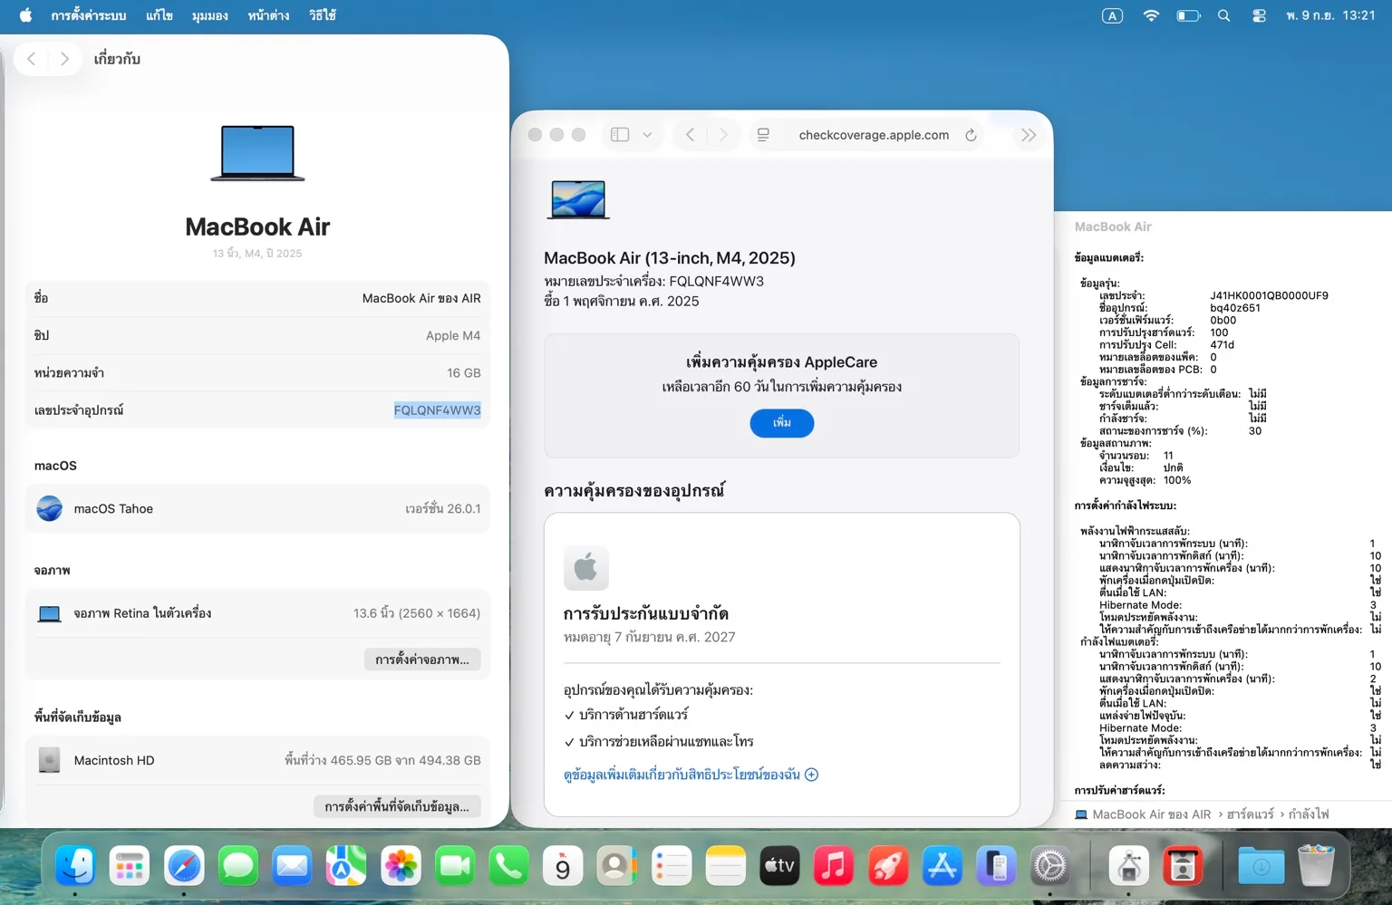
Task: Open Spotlight search in menu bar
Action: [1223, 15]
